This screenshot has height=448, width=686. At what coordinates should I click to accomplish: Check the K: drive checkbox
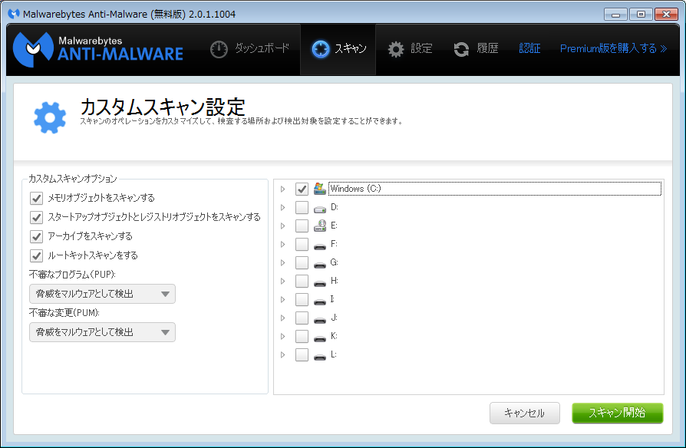point(302,336)
